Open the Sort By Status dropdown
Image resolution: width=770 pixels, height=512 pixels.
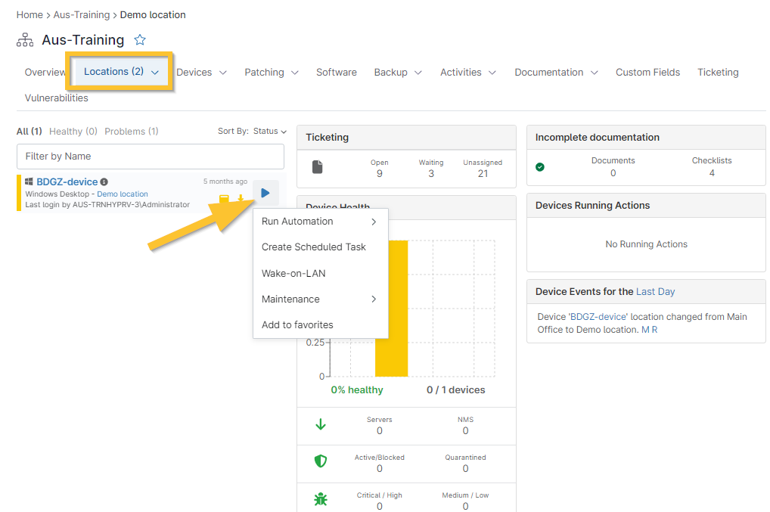(x=253, y=131)
